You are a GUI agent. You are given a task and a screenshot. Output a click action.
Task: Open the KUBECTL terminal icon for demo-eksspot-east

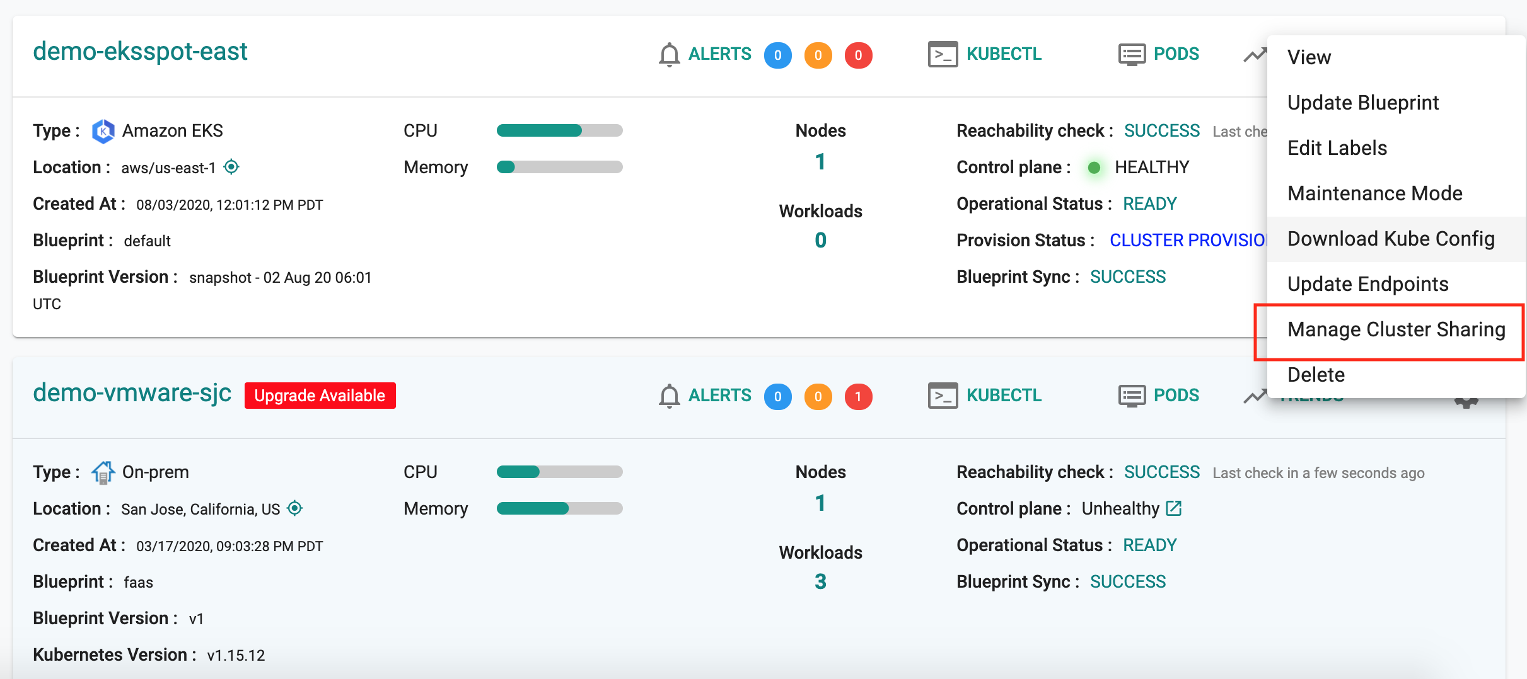[943, 54]
